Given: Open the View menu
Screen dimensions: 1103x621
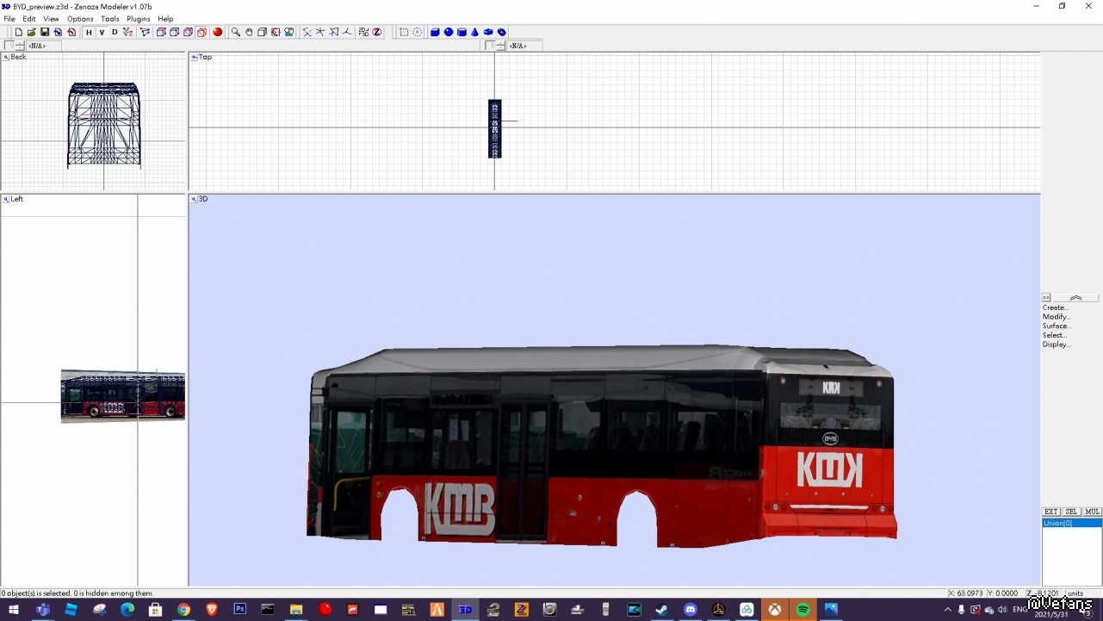Looking at the screenshot, I should coord(51,19).
